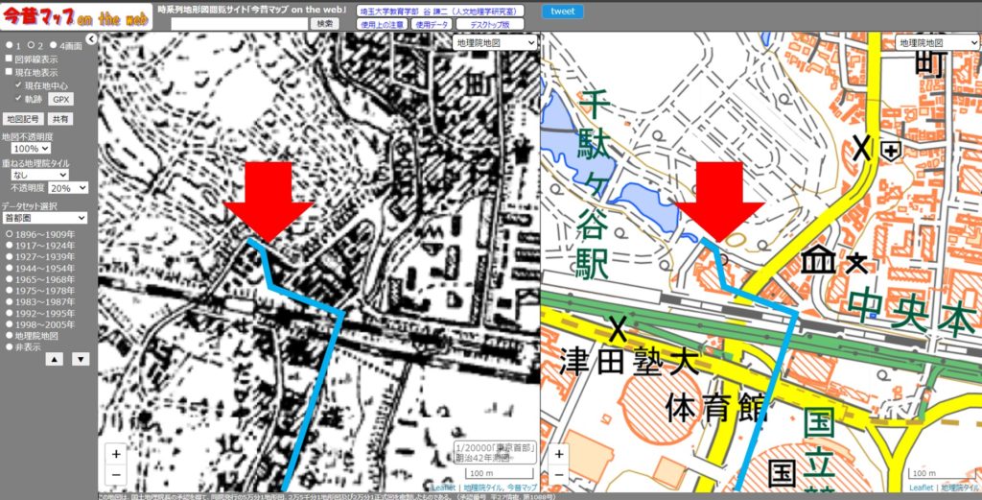
Task: Toggle the 現在地表示 checkbox
Action: tap(10, 72)
